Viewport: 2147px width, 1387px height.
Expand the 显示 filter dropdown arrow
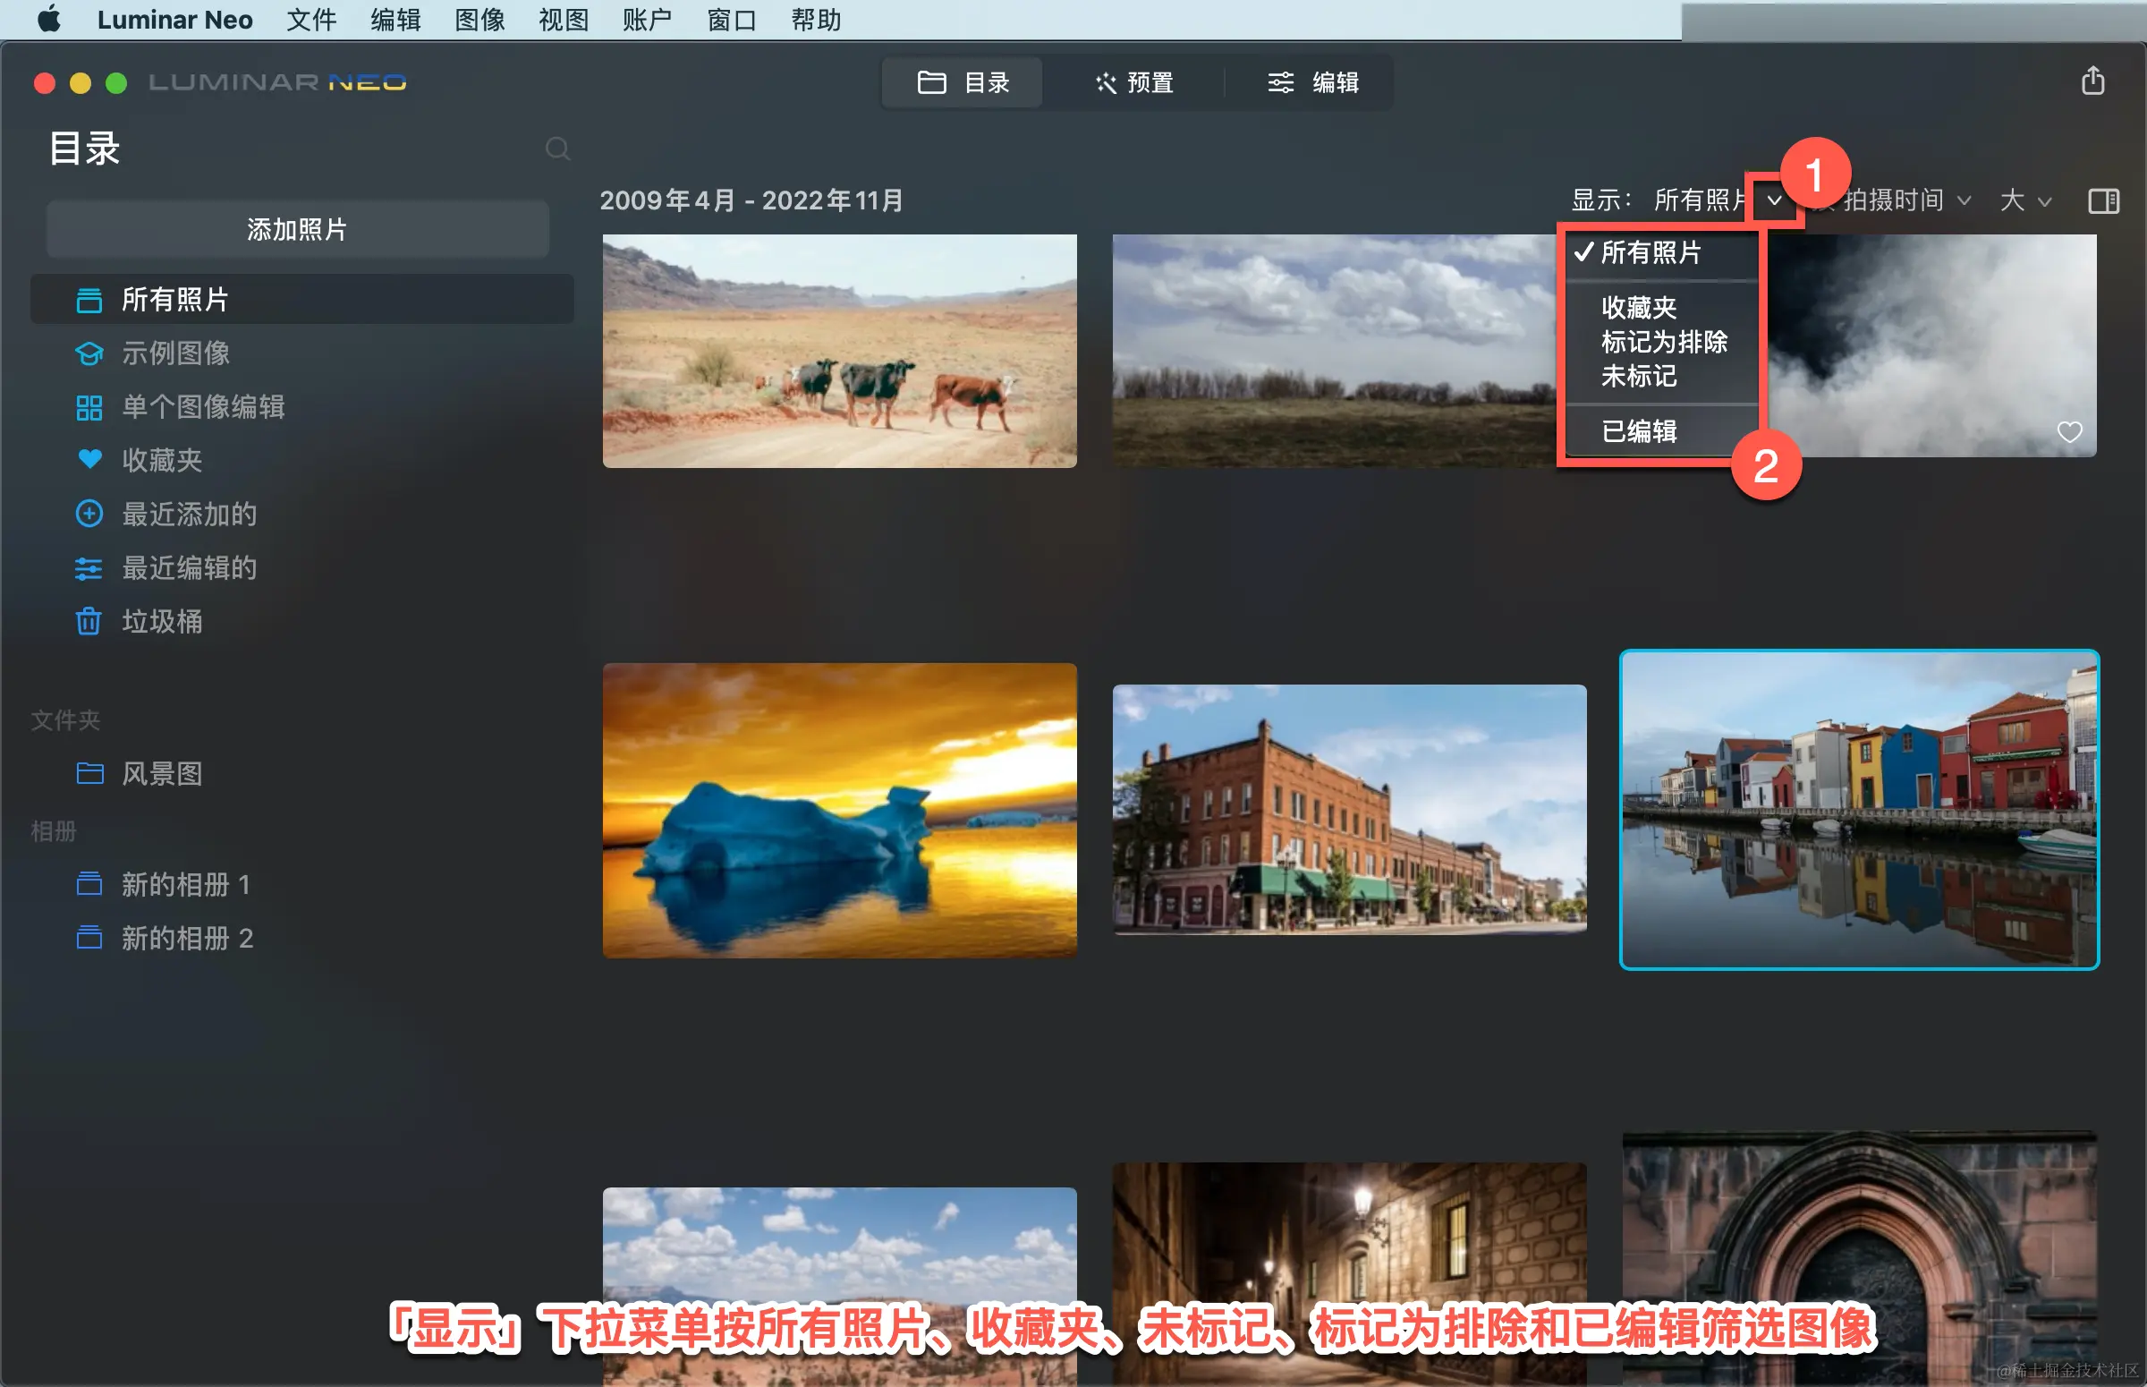pyautogui.click(x=1773, y=200)
